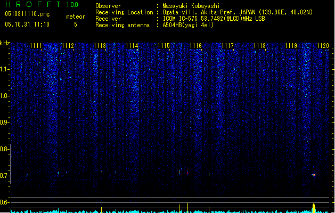This screenshot has width=335, height=213.
Task: Click the Receiving antenna label
Action: (122, 25)
